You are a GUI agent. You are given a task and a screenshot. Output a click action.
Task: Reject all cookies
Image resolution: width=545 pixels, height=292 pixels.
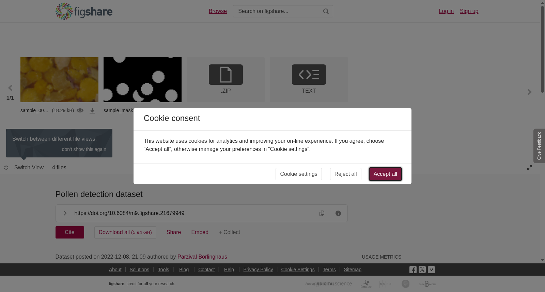[345, 174]
